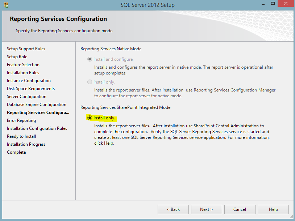Select the Ready to Install step

(21, 136)
